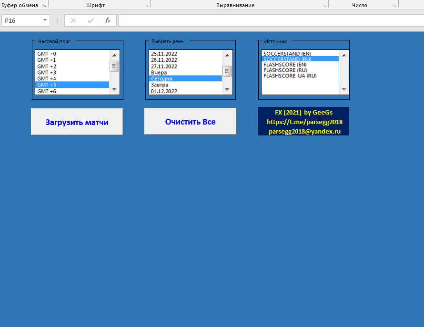Click down arrow in Выбрать день list
The height and width of the screenshot is (327, 424).
(x=227, y=89)
